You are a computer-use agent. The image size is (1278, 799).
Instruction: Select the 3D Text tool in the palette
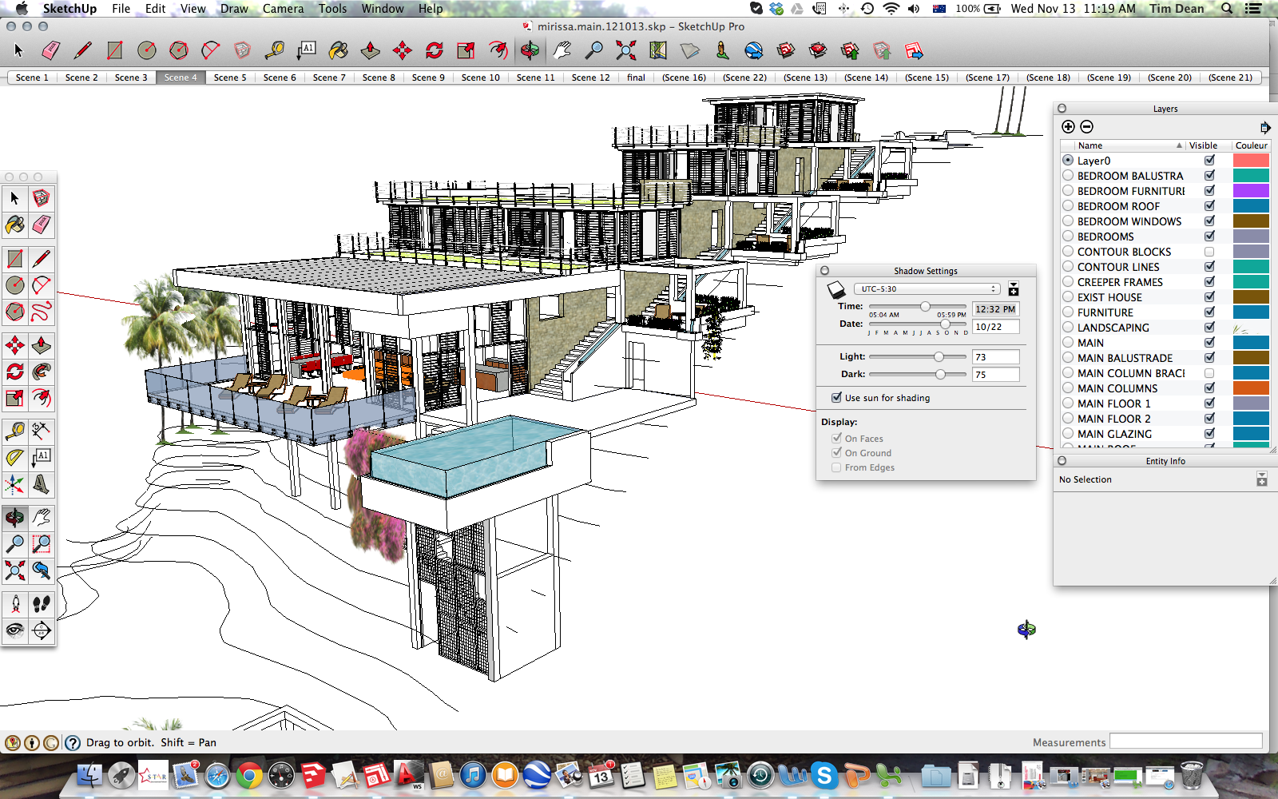[42, 484]
